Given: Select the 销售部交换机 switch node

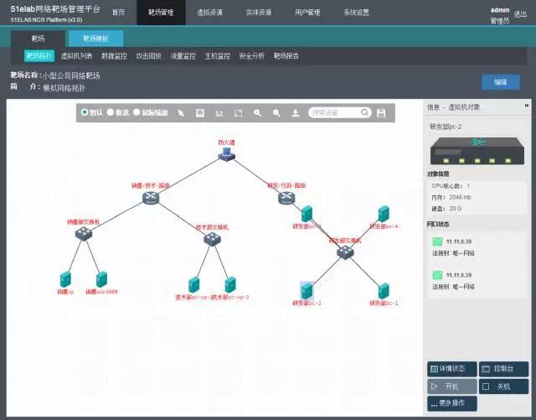Looking at the screenshot, I should [x=83, y=235].
